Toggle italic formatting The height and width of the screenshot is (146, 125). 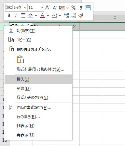[16, 15]
